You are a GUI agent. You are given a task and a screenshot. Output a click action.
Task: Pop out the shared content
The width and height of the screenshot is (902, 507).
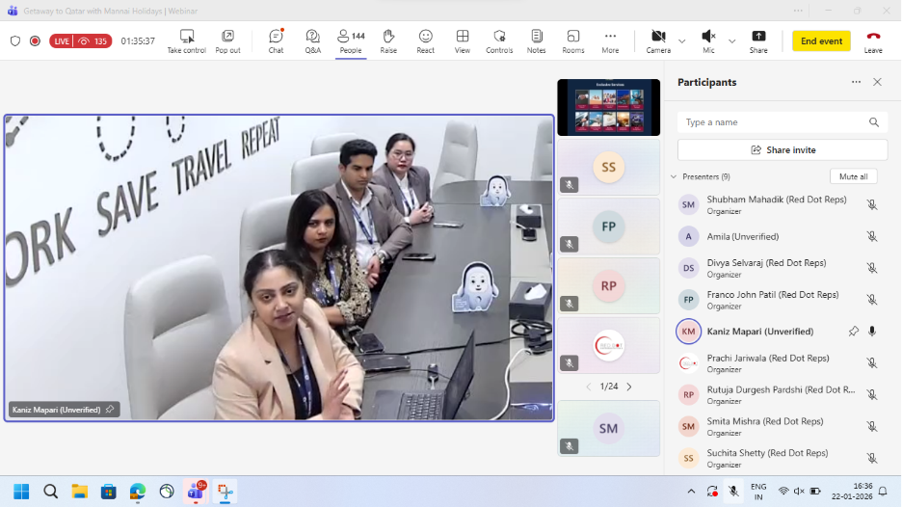coord(227,40)
